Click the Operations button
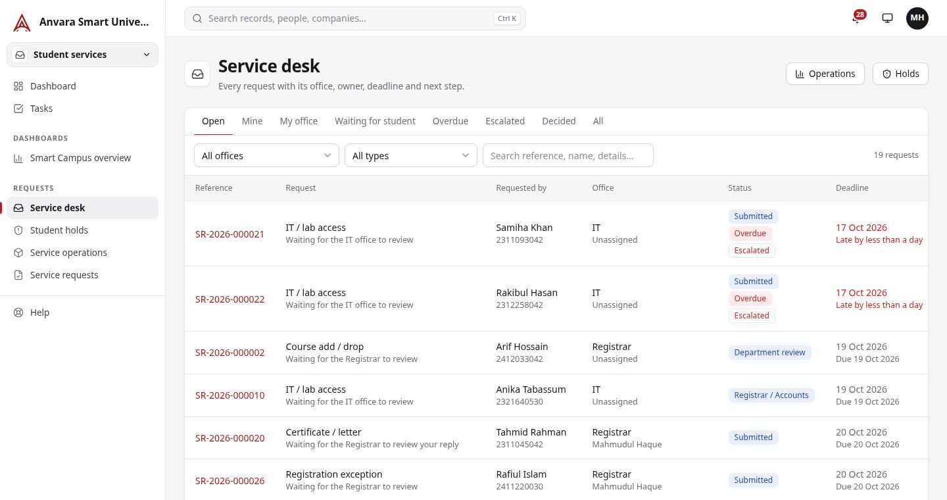This screenshot has height=500, width=947. (825, 74)
